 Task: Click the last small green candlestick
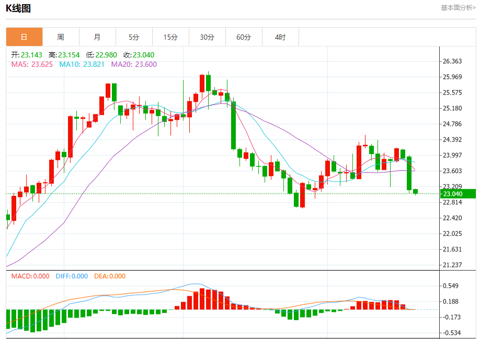(415, 192)
